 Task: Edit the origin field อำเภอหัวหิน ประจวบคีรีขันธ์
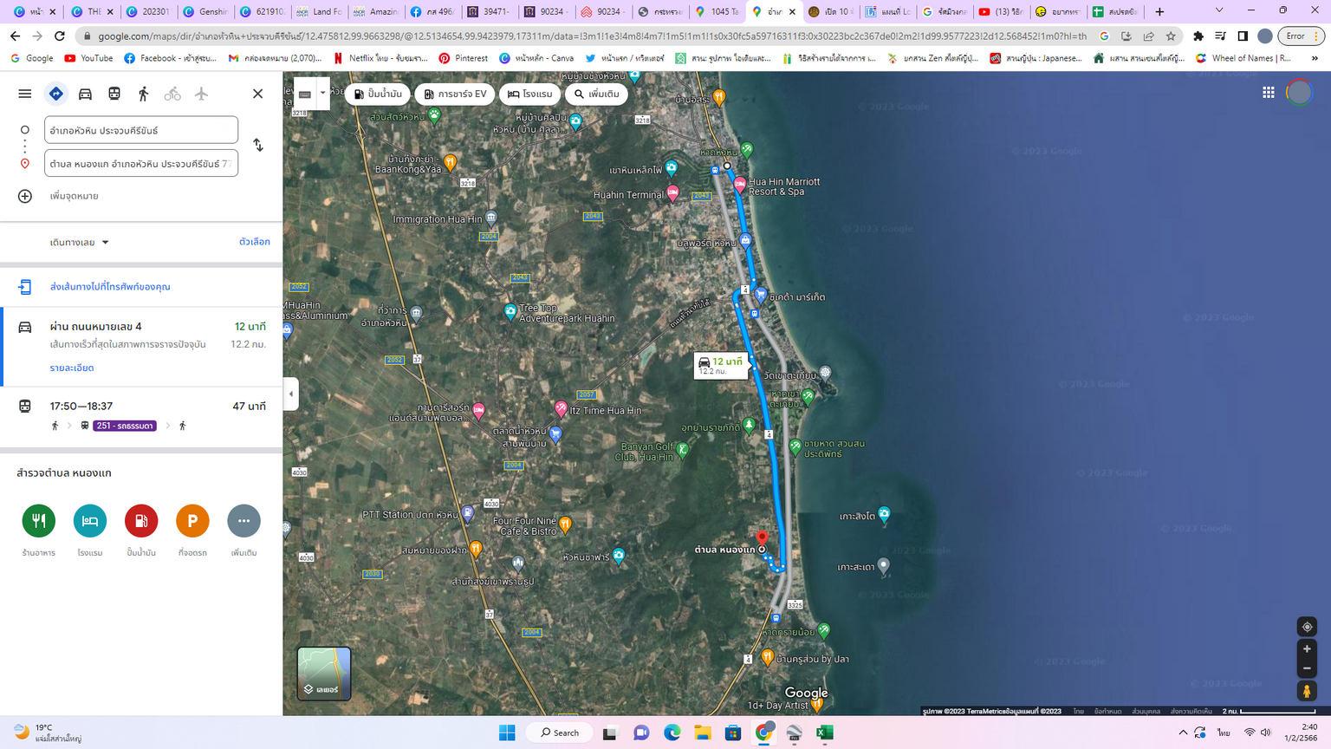(141, 130)
